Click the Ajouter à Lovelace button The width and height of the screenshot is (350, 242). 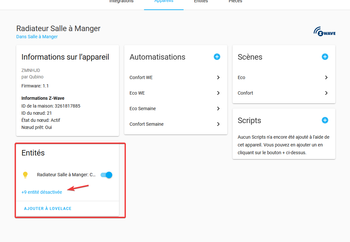coord(48,209)
